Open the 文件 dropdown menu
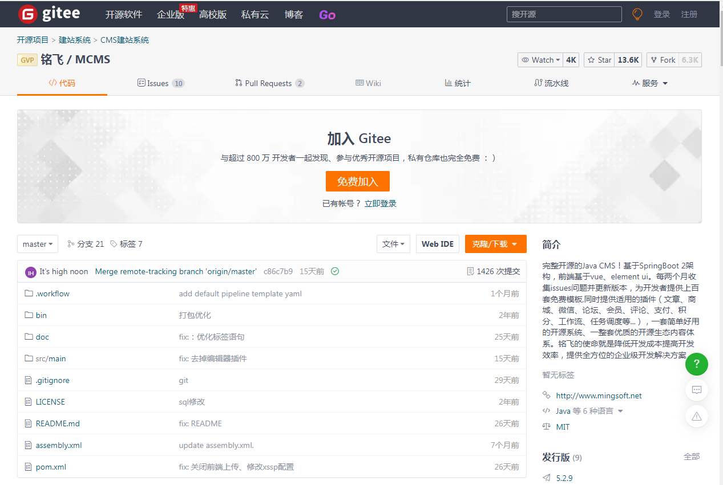723x485 pixels. click(393, 244)
